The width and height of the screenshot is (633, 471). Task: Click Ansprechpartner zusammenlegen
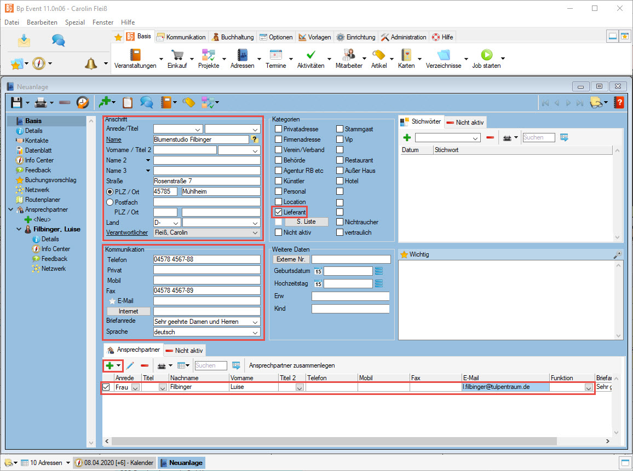click(x=292, y=365)
